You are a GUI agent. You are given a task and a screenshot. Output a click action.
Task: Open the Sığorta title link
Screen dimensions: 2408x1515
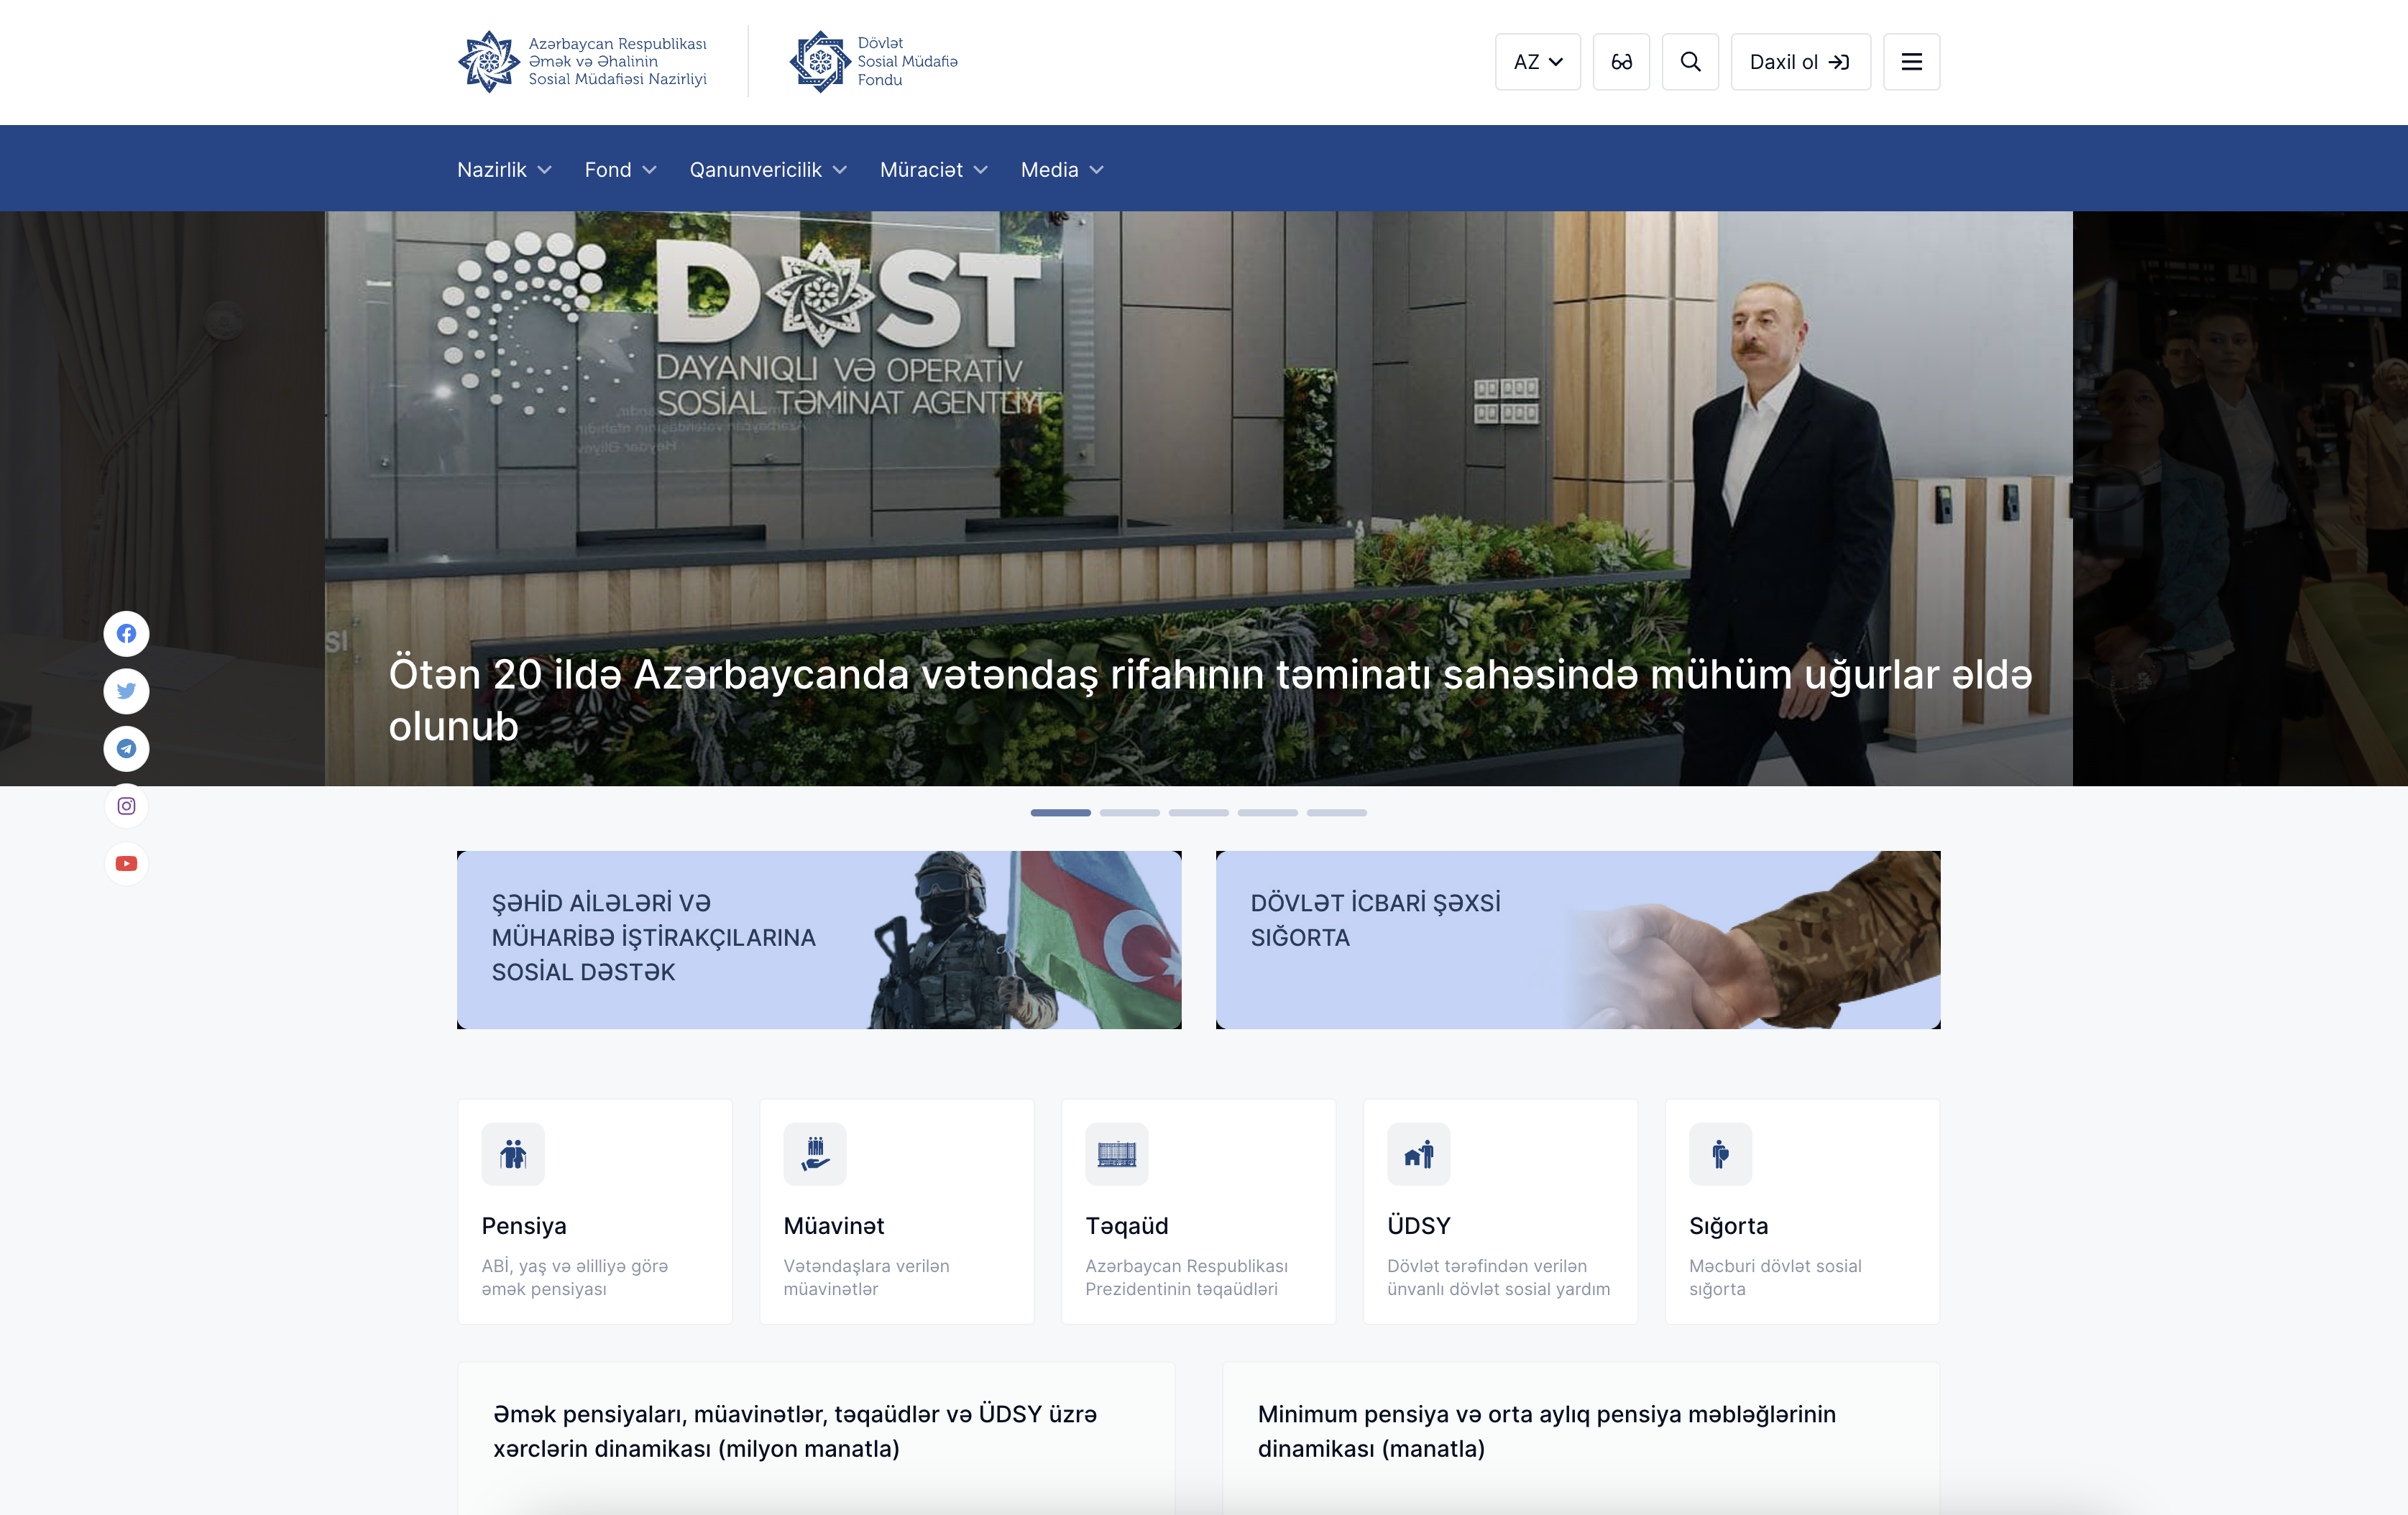coord(1728,1226)
